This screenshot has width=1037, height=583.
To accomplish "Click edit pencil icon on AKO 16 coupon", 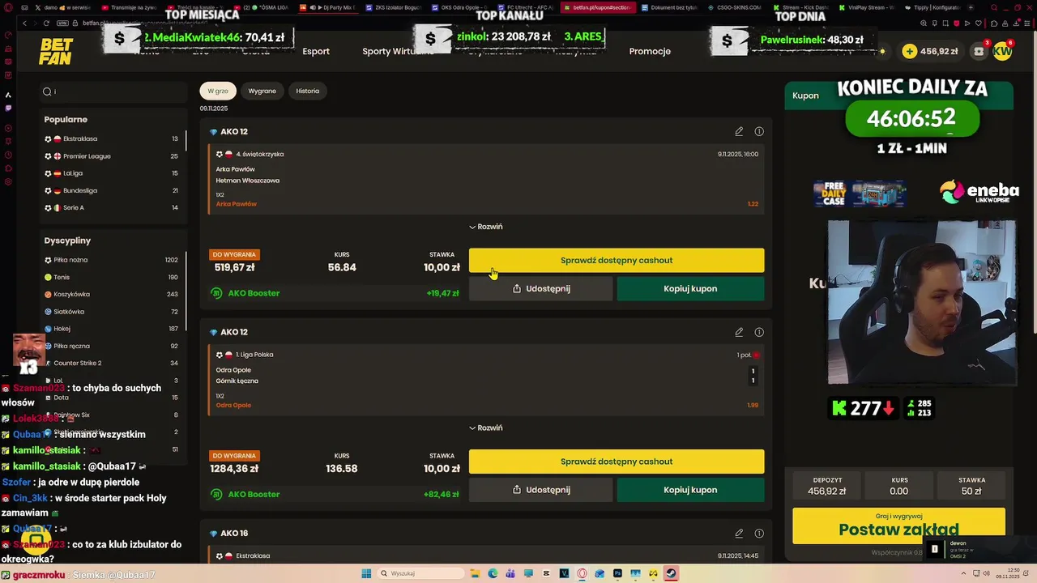I will point(739,534).
